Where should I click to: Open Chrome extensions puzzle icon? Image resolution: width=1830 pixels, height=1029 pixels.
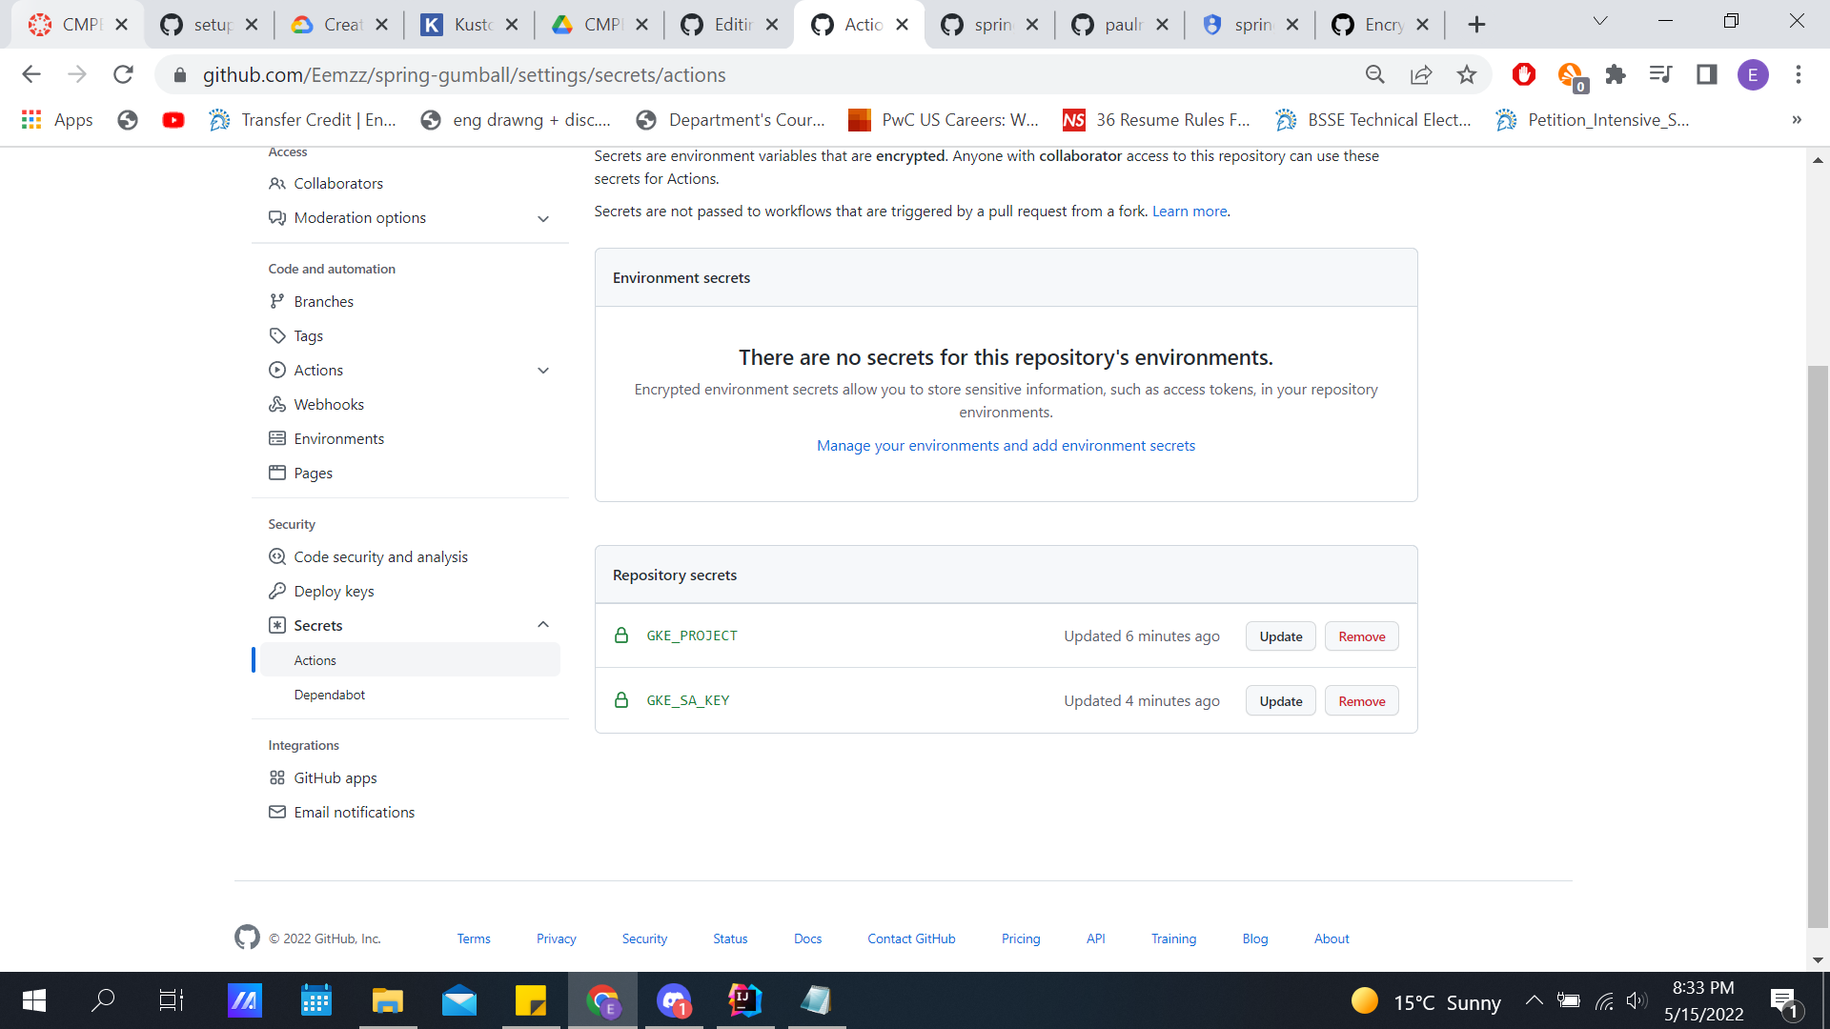(1616, 74)
